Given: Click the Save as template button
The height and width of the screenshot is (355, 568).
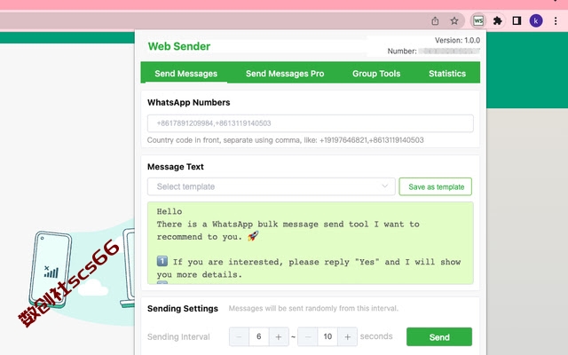Looking at the screenshot, I should coord(436,186).
